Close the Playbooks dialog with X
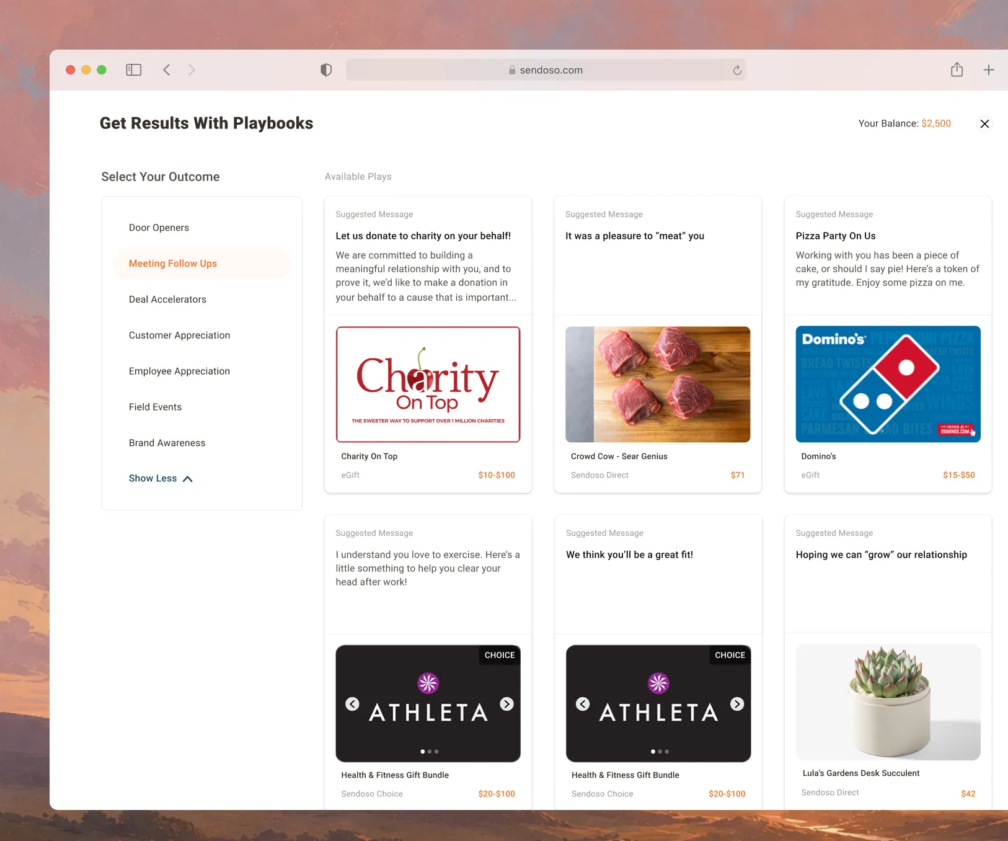The width and height of the screenshot is (1008, 841). pyautogui.click(x=984, y=124)
